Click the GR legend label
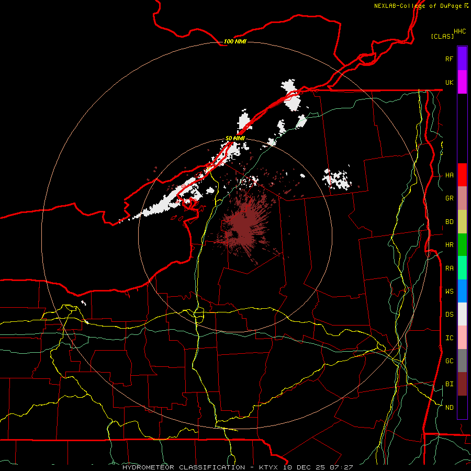This screenshot has height=471, width=471. click(449, 198)
